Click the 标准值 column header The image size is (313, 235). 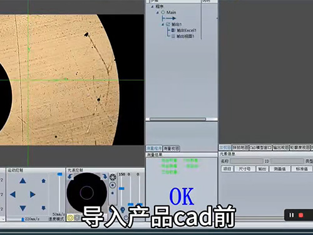tap(302, 169)
